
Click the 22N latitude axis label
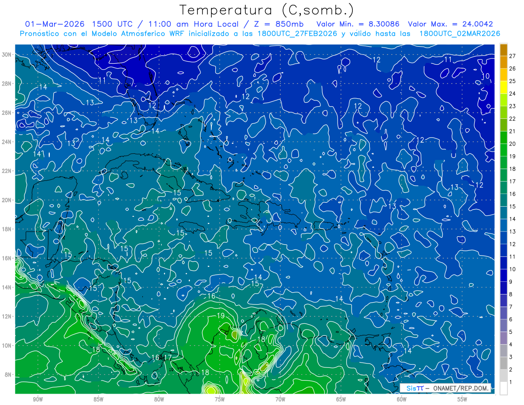coord(7,171)
